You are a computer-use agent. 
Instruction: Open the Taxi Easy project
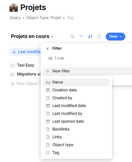[x=26, y=65]
